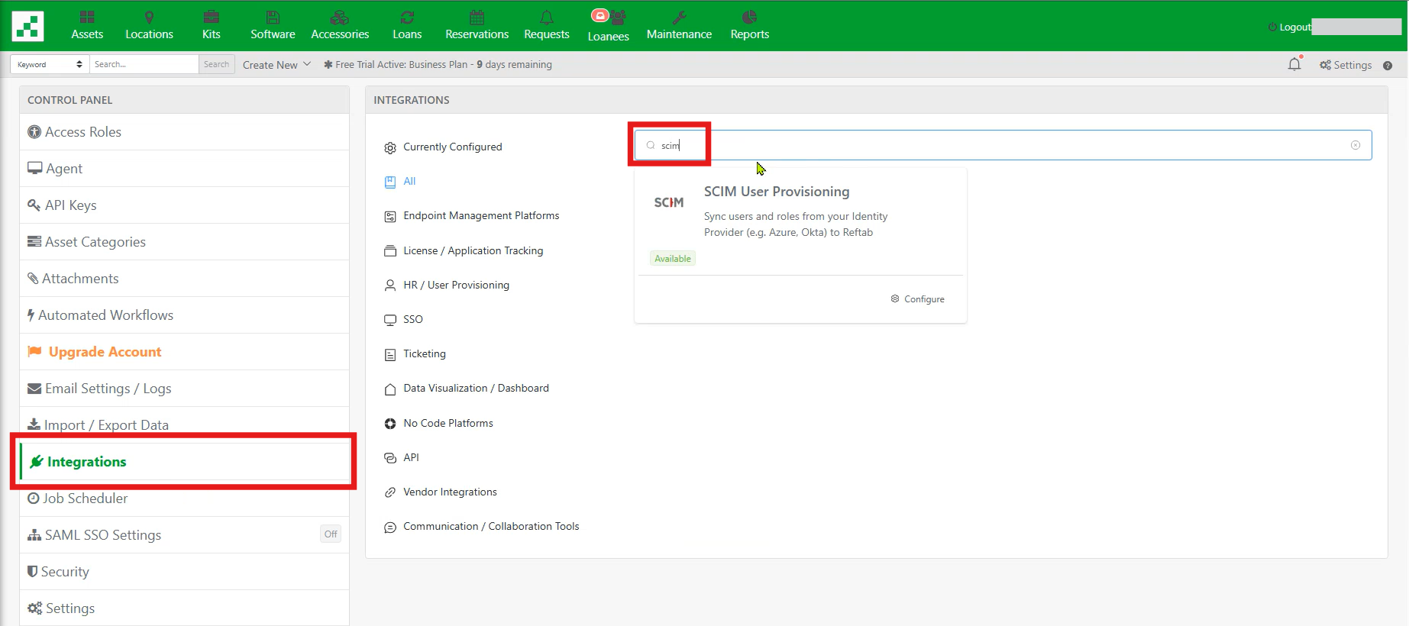Open the Keyword search type dropdown
The image size is (1409, 626).
pyautogui.click(x=50, y=64)
